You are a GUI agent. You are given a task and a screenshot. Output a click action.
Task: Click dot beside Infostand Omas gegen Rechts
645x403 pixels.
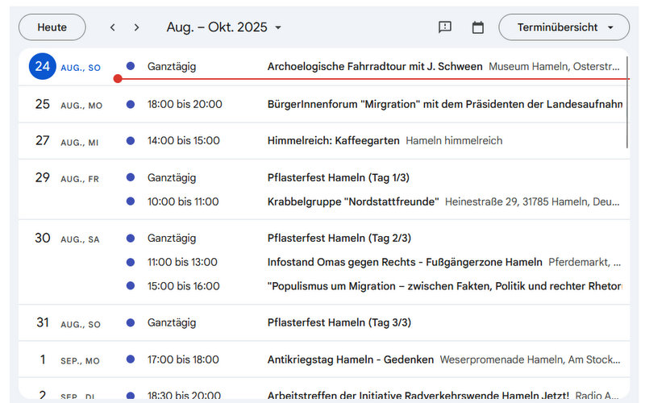pyautogui.click(x=131, y=262)
